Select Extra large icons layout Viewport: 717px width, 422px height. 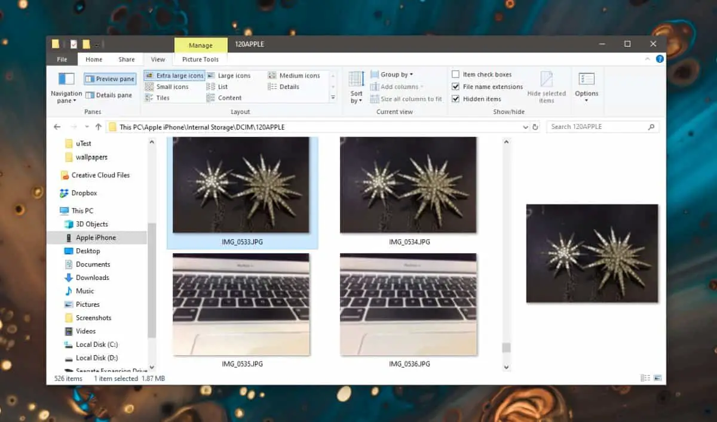[x=174, y=76]
